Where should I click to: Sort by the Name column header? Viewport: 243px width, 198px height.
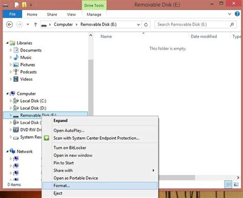click(106, 36)
